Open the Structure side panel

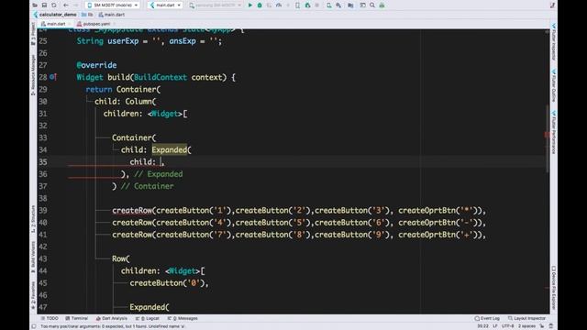tap(33, 219)
